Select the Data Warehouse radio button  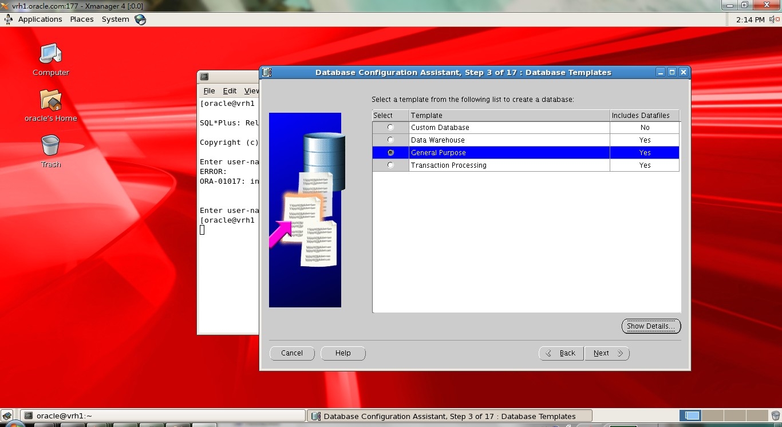390,140
